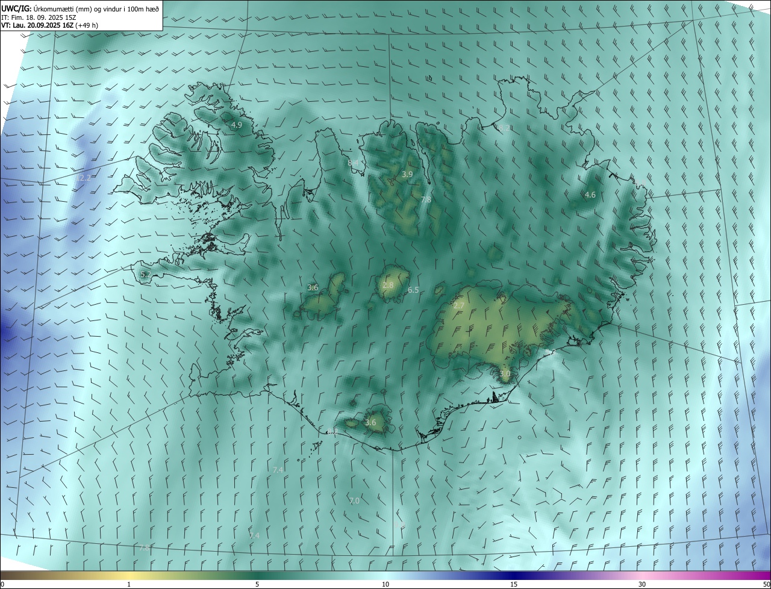Click the colour scale label 50
Image resolution: width=771 pixels, height=589 pixels.
[x=766, y=584]
